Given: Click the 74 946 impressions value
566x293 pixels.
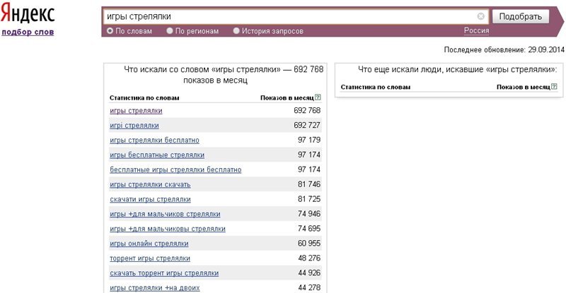Looking at the screenshot, I should pyautogui.click(x=309, y=214).
